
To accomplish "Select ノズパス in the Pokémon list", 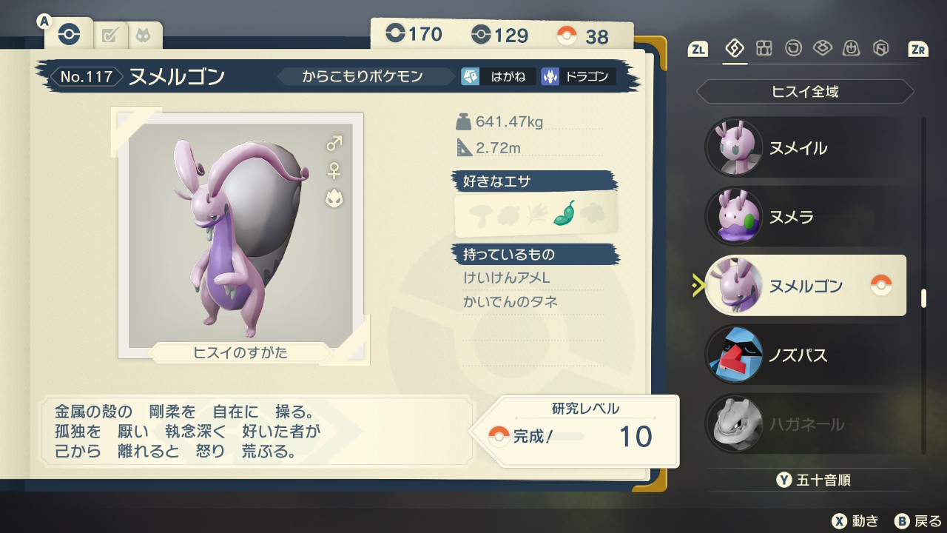I will pos(805,355).
